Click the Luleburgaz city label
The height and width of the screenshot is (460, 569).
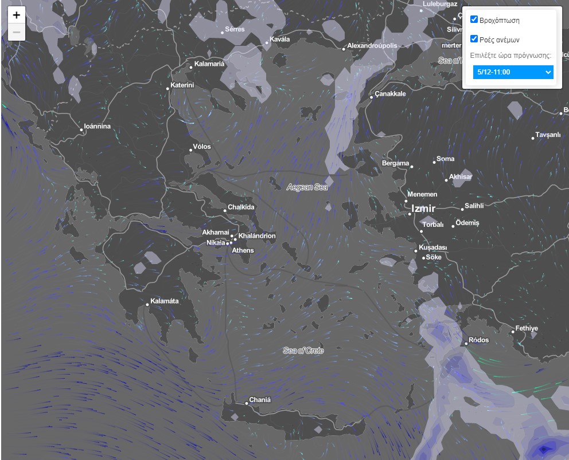[440, 4]
